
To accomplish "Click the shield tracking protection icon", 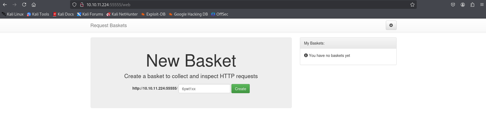I will point(75,5).
